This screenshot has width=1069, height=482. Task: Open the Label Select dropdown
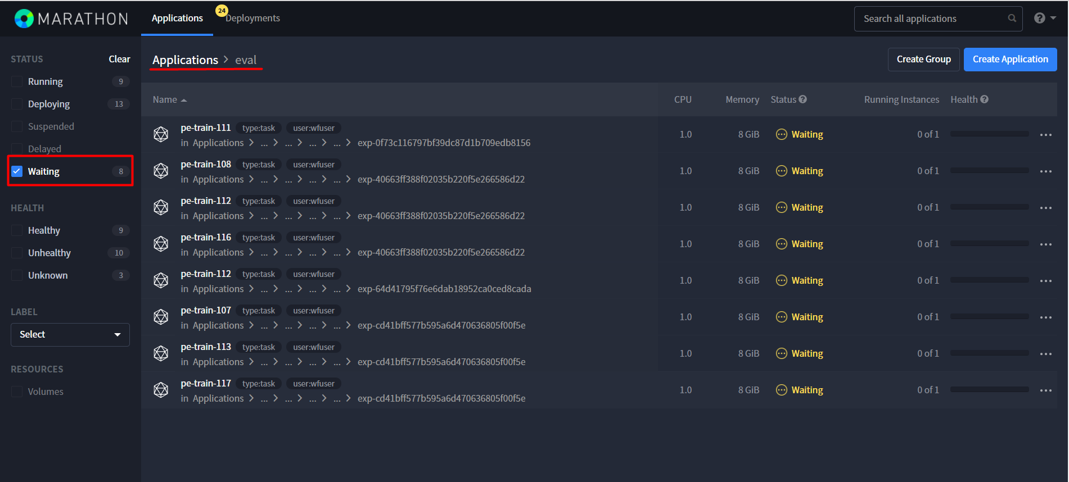(70, 334)
